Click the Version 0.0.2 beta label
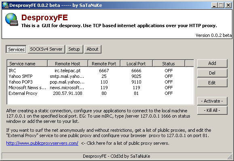This screenshot has height=161, width=234. tap(214, 35)
